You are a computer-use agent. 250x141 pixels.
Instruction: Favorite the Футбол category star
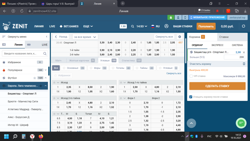pos(34,78)
